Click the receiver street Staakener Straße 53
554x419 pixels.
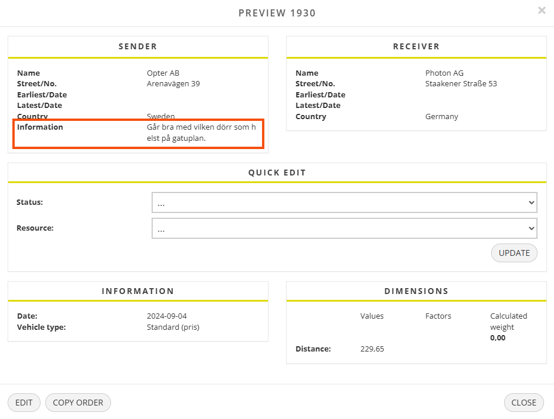pos(461,84)
